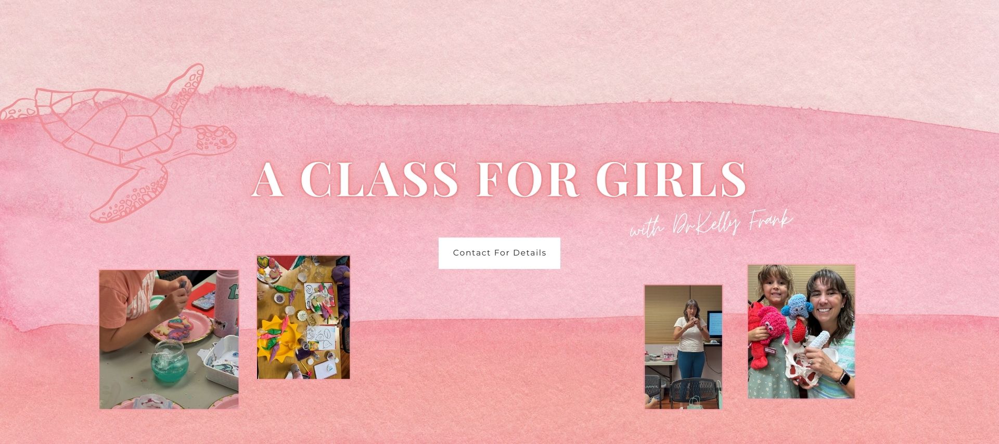Click the "with Dr Kelly Frank" script text
The image size is (999, 444).
click(x=711, y=222)
